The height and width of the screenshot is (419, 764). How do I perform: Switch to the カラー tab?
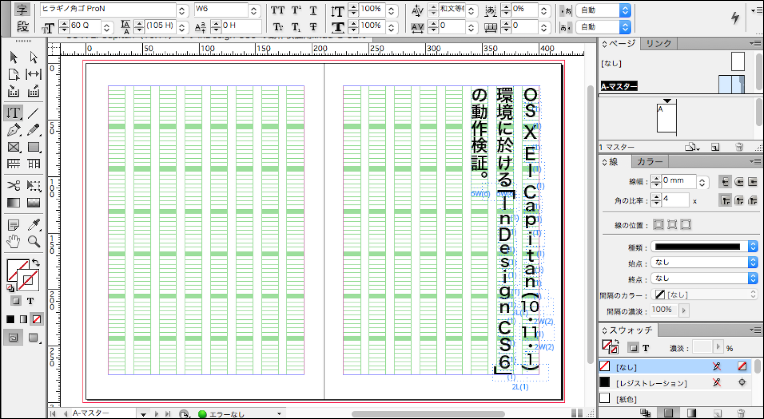pyautogui.click(x=649, y=162)
